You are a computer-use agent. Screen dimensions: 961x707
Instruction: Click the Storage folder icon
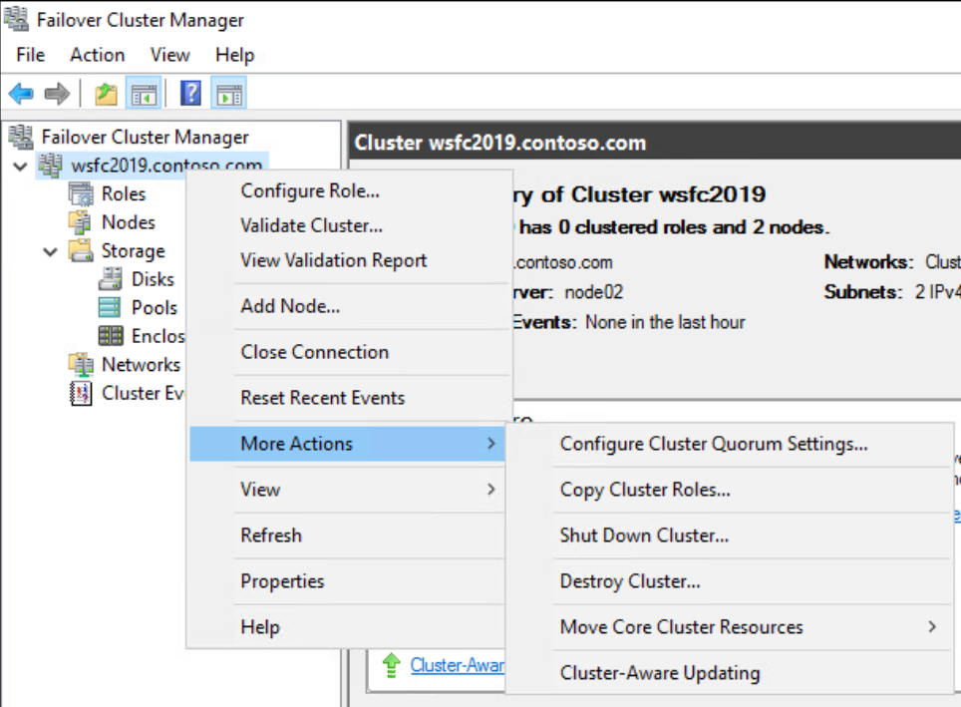(81, 251)
